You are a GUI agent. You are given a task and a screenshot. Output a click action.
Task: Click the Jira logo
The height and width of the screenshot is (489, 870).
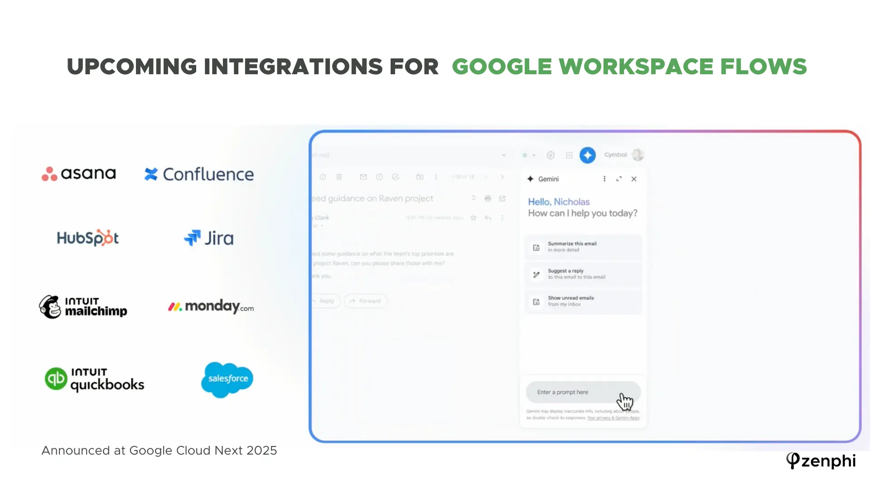tap(208, 238)
